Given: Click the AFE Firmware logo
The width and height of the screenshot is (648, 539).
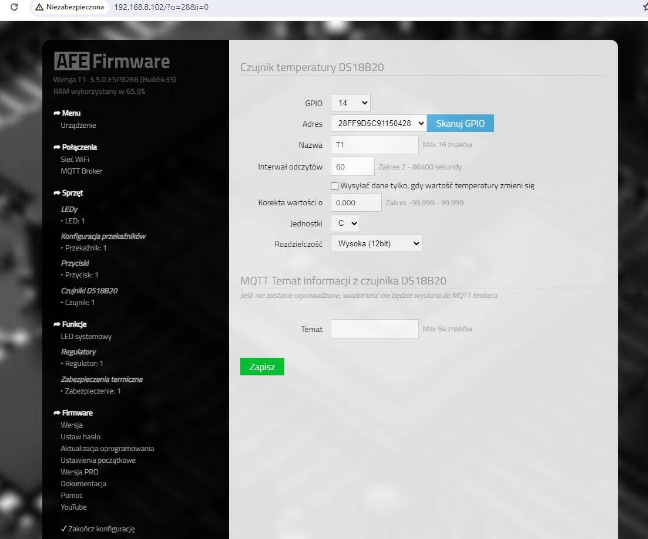Looking at the screenshot, I should click(x=112, y=61).
